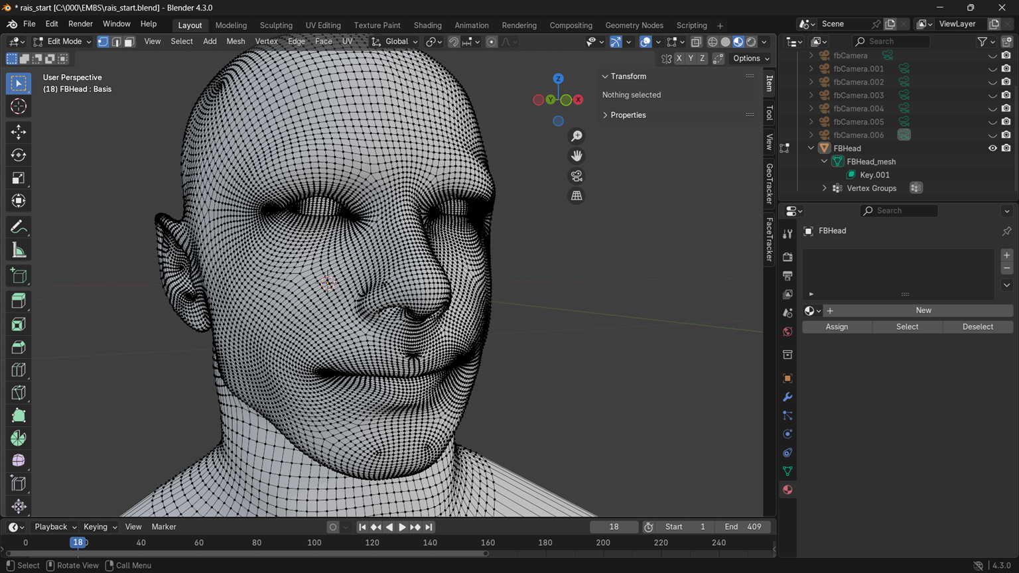Open the Global transform orientation dropdown

tap(395, 42)
